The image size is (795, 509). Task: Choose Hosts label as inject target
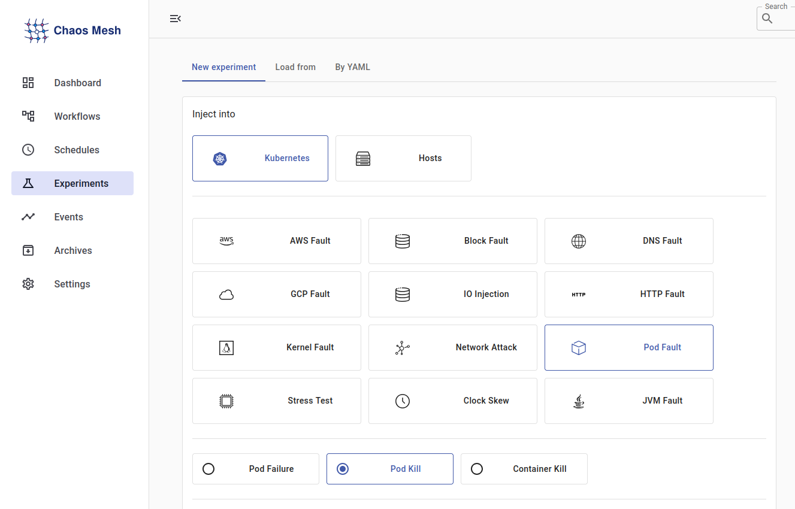click(430, 158)
